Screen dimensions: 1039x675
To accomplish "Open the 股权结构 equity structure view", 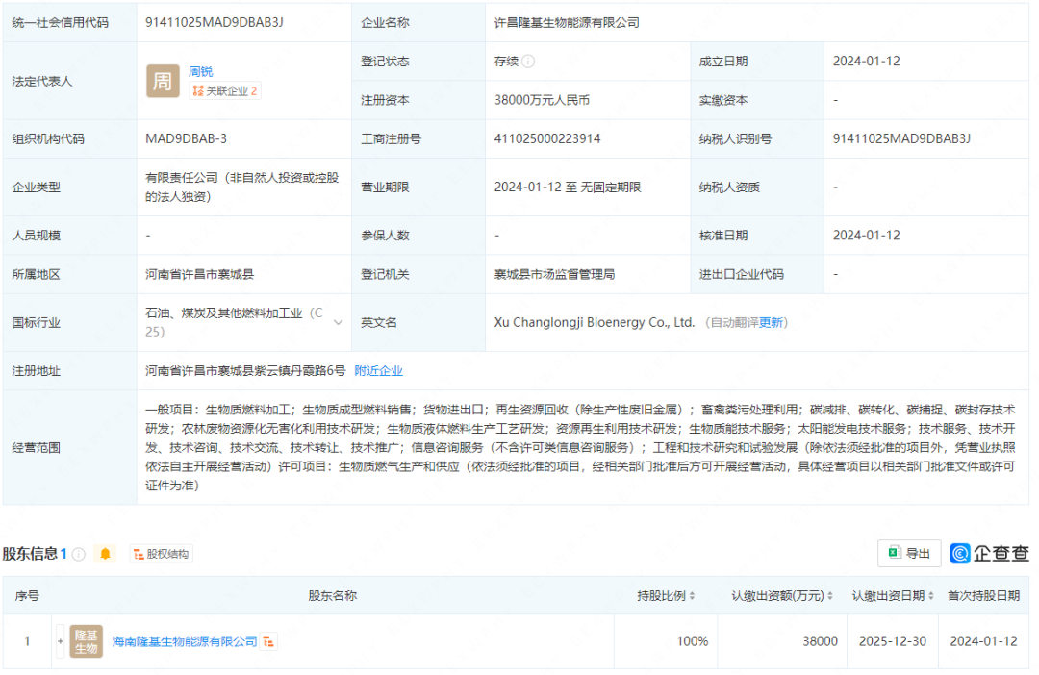I will (161, 554).
